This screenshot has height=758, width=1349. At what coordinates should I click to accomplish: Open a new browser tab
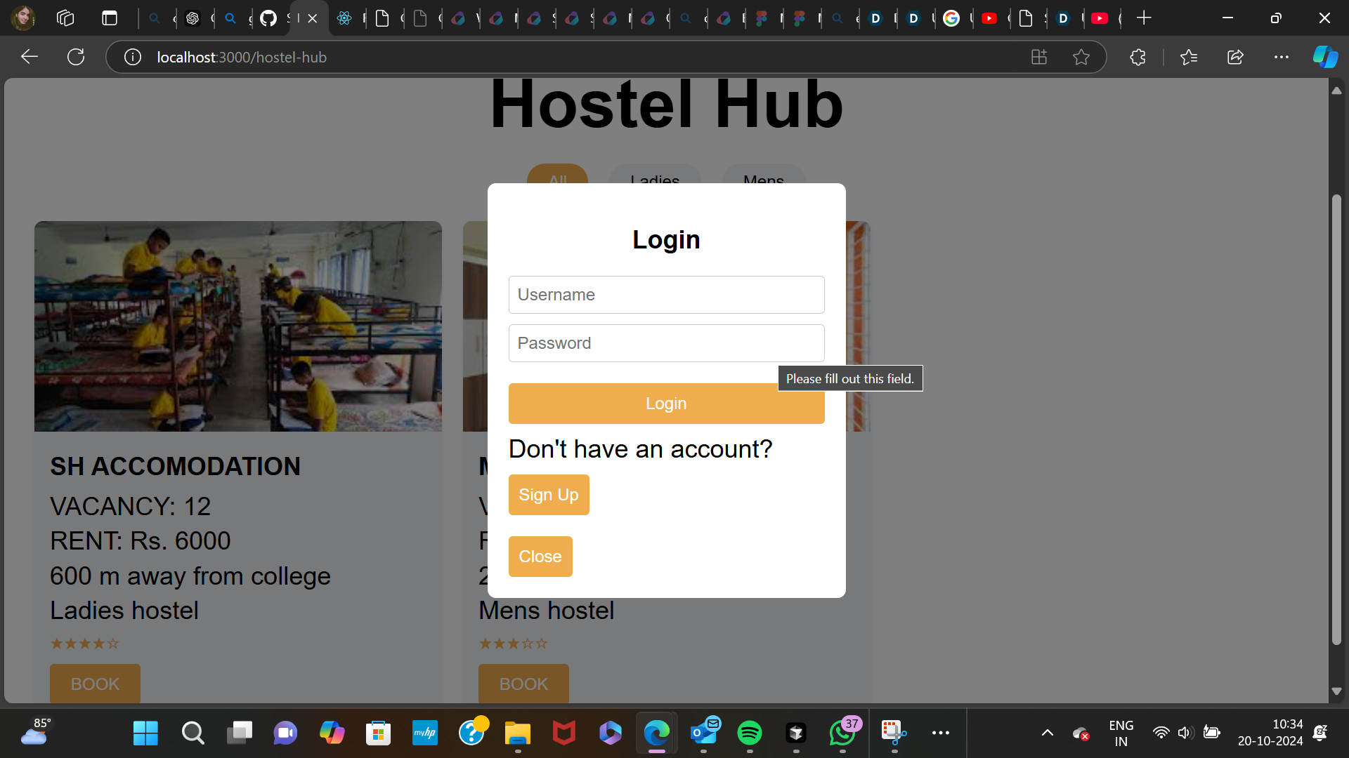[x=1144, y=18]
